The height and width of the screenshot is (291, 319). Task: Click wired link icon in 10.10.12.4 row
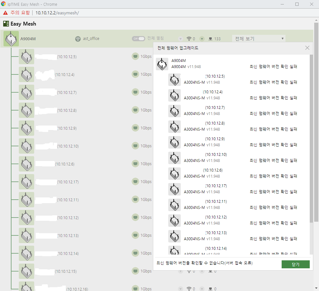pos(135,74)
